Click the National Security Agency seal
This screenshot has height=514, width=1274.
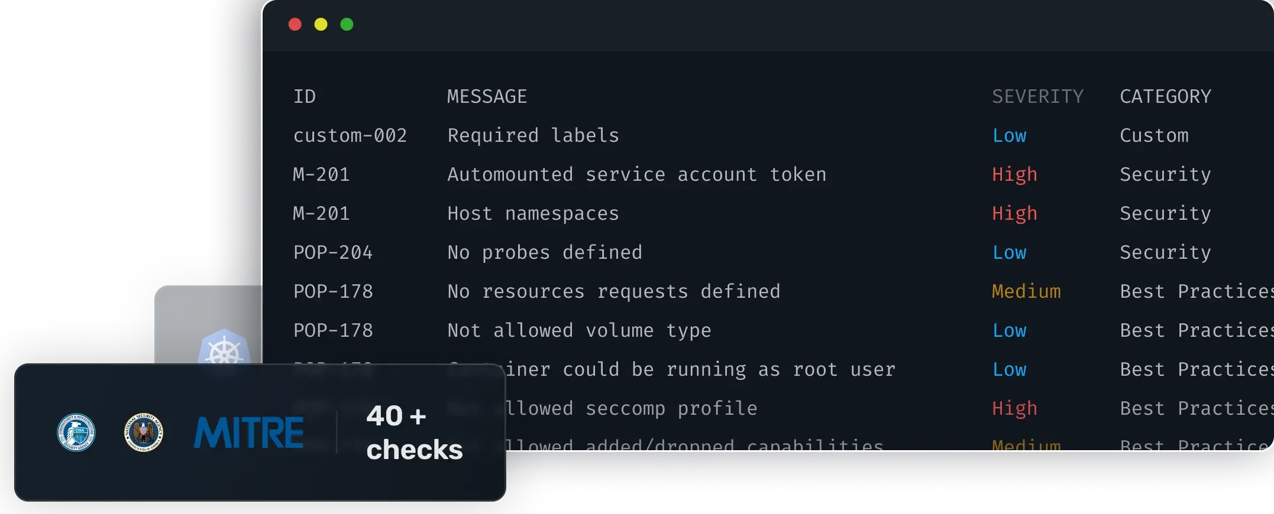[x=144, y=432]
